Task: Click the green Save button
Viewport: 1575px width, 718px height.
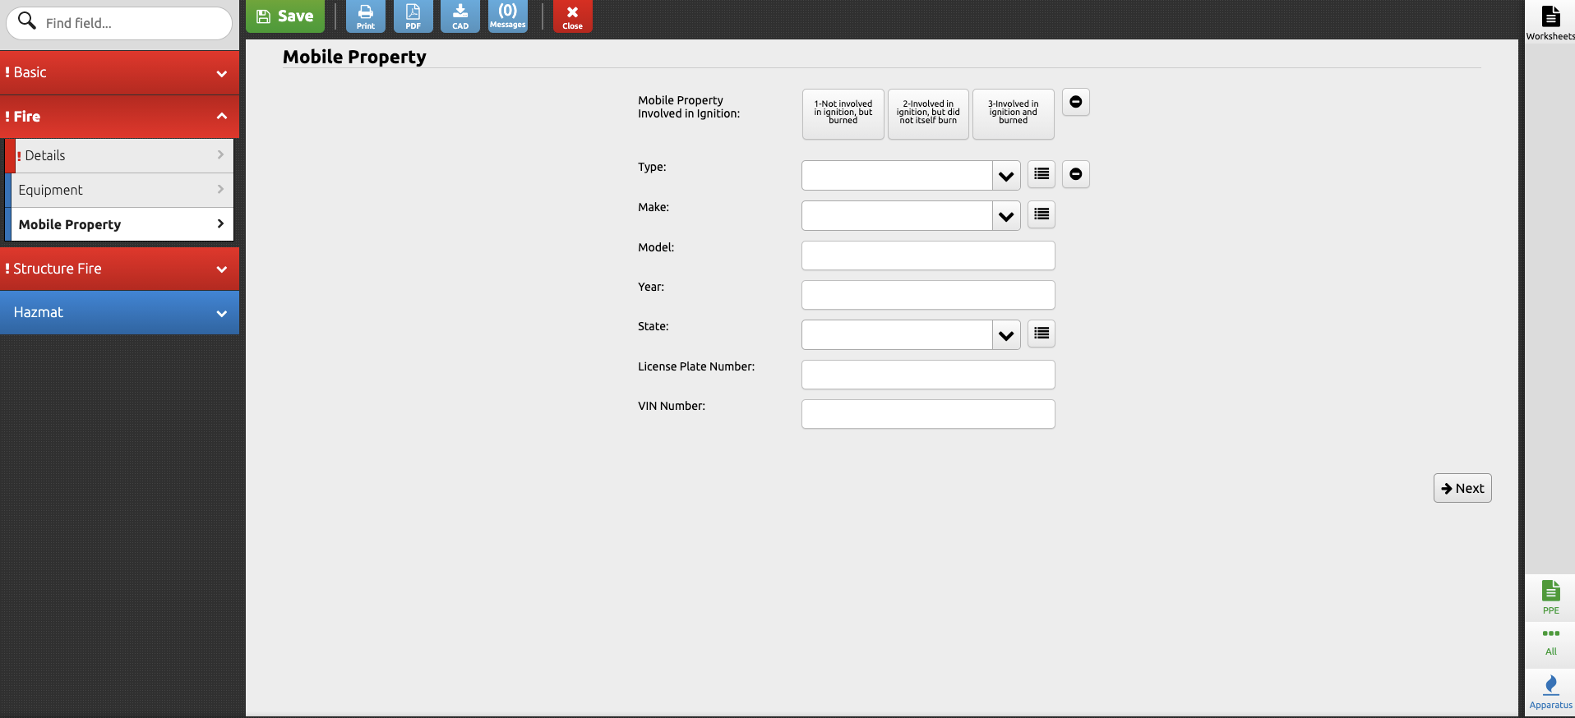Action: 285,16
